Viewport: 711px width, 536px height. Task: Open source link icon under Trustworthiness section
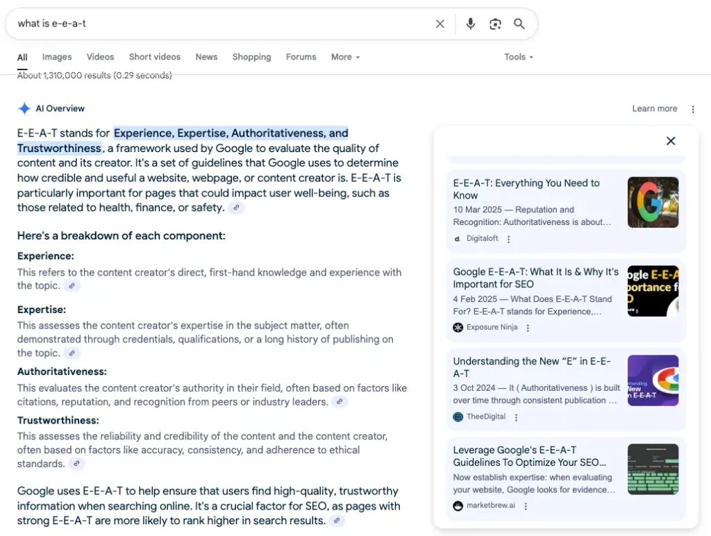pyautogui.click(x=76, y=463)
